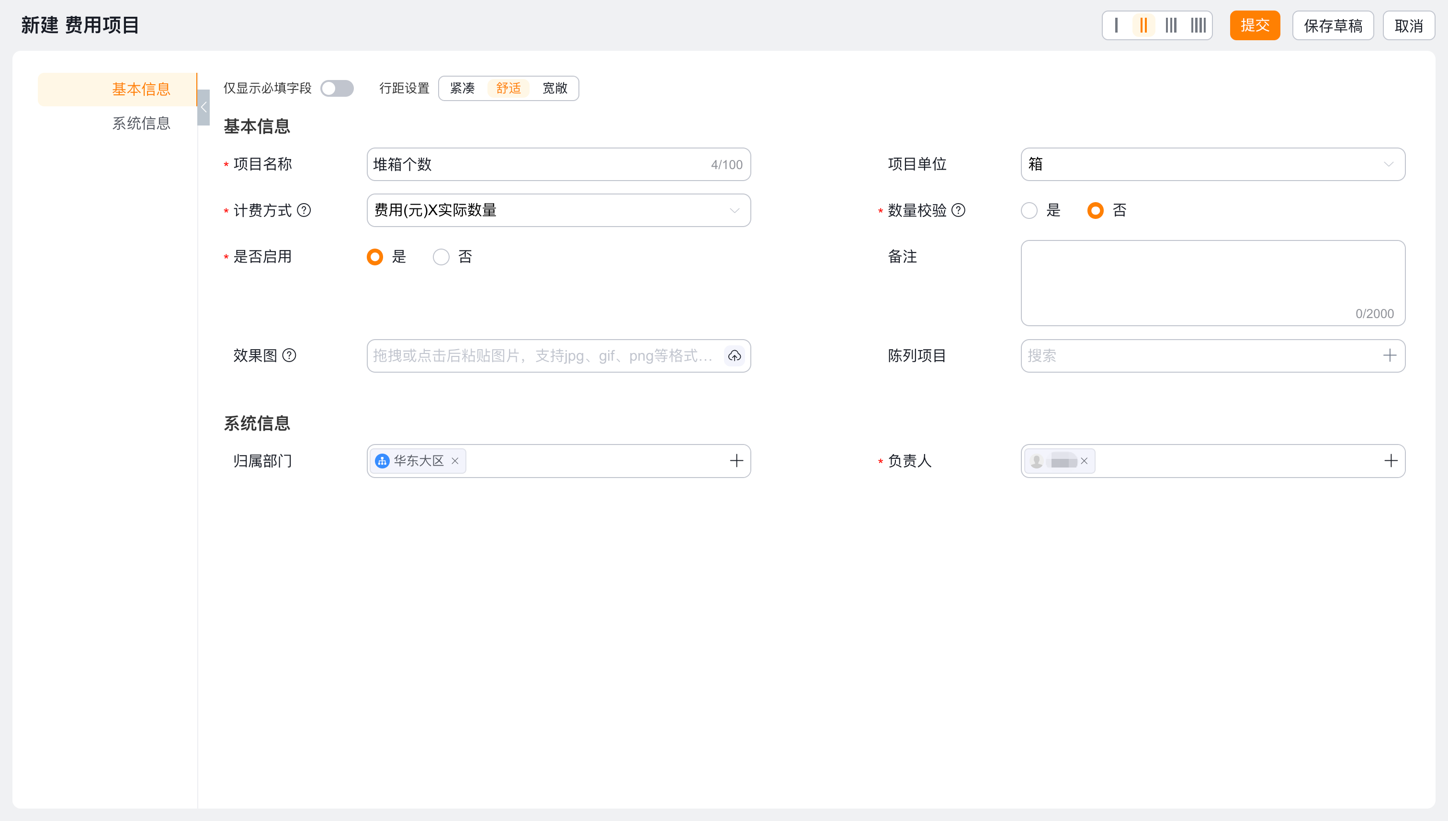
Task: Collapse the left sidebar arrow handle
Action: point(204,107)
